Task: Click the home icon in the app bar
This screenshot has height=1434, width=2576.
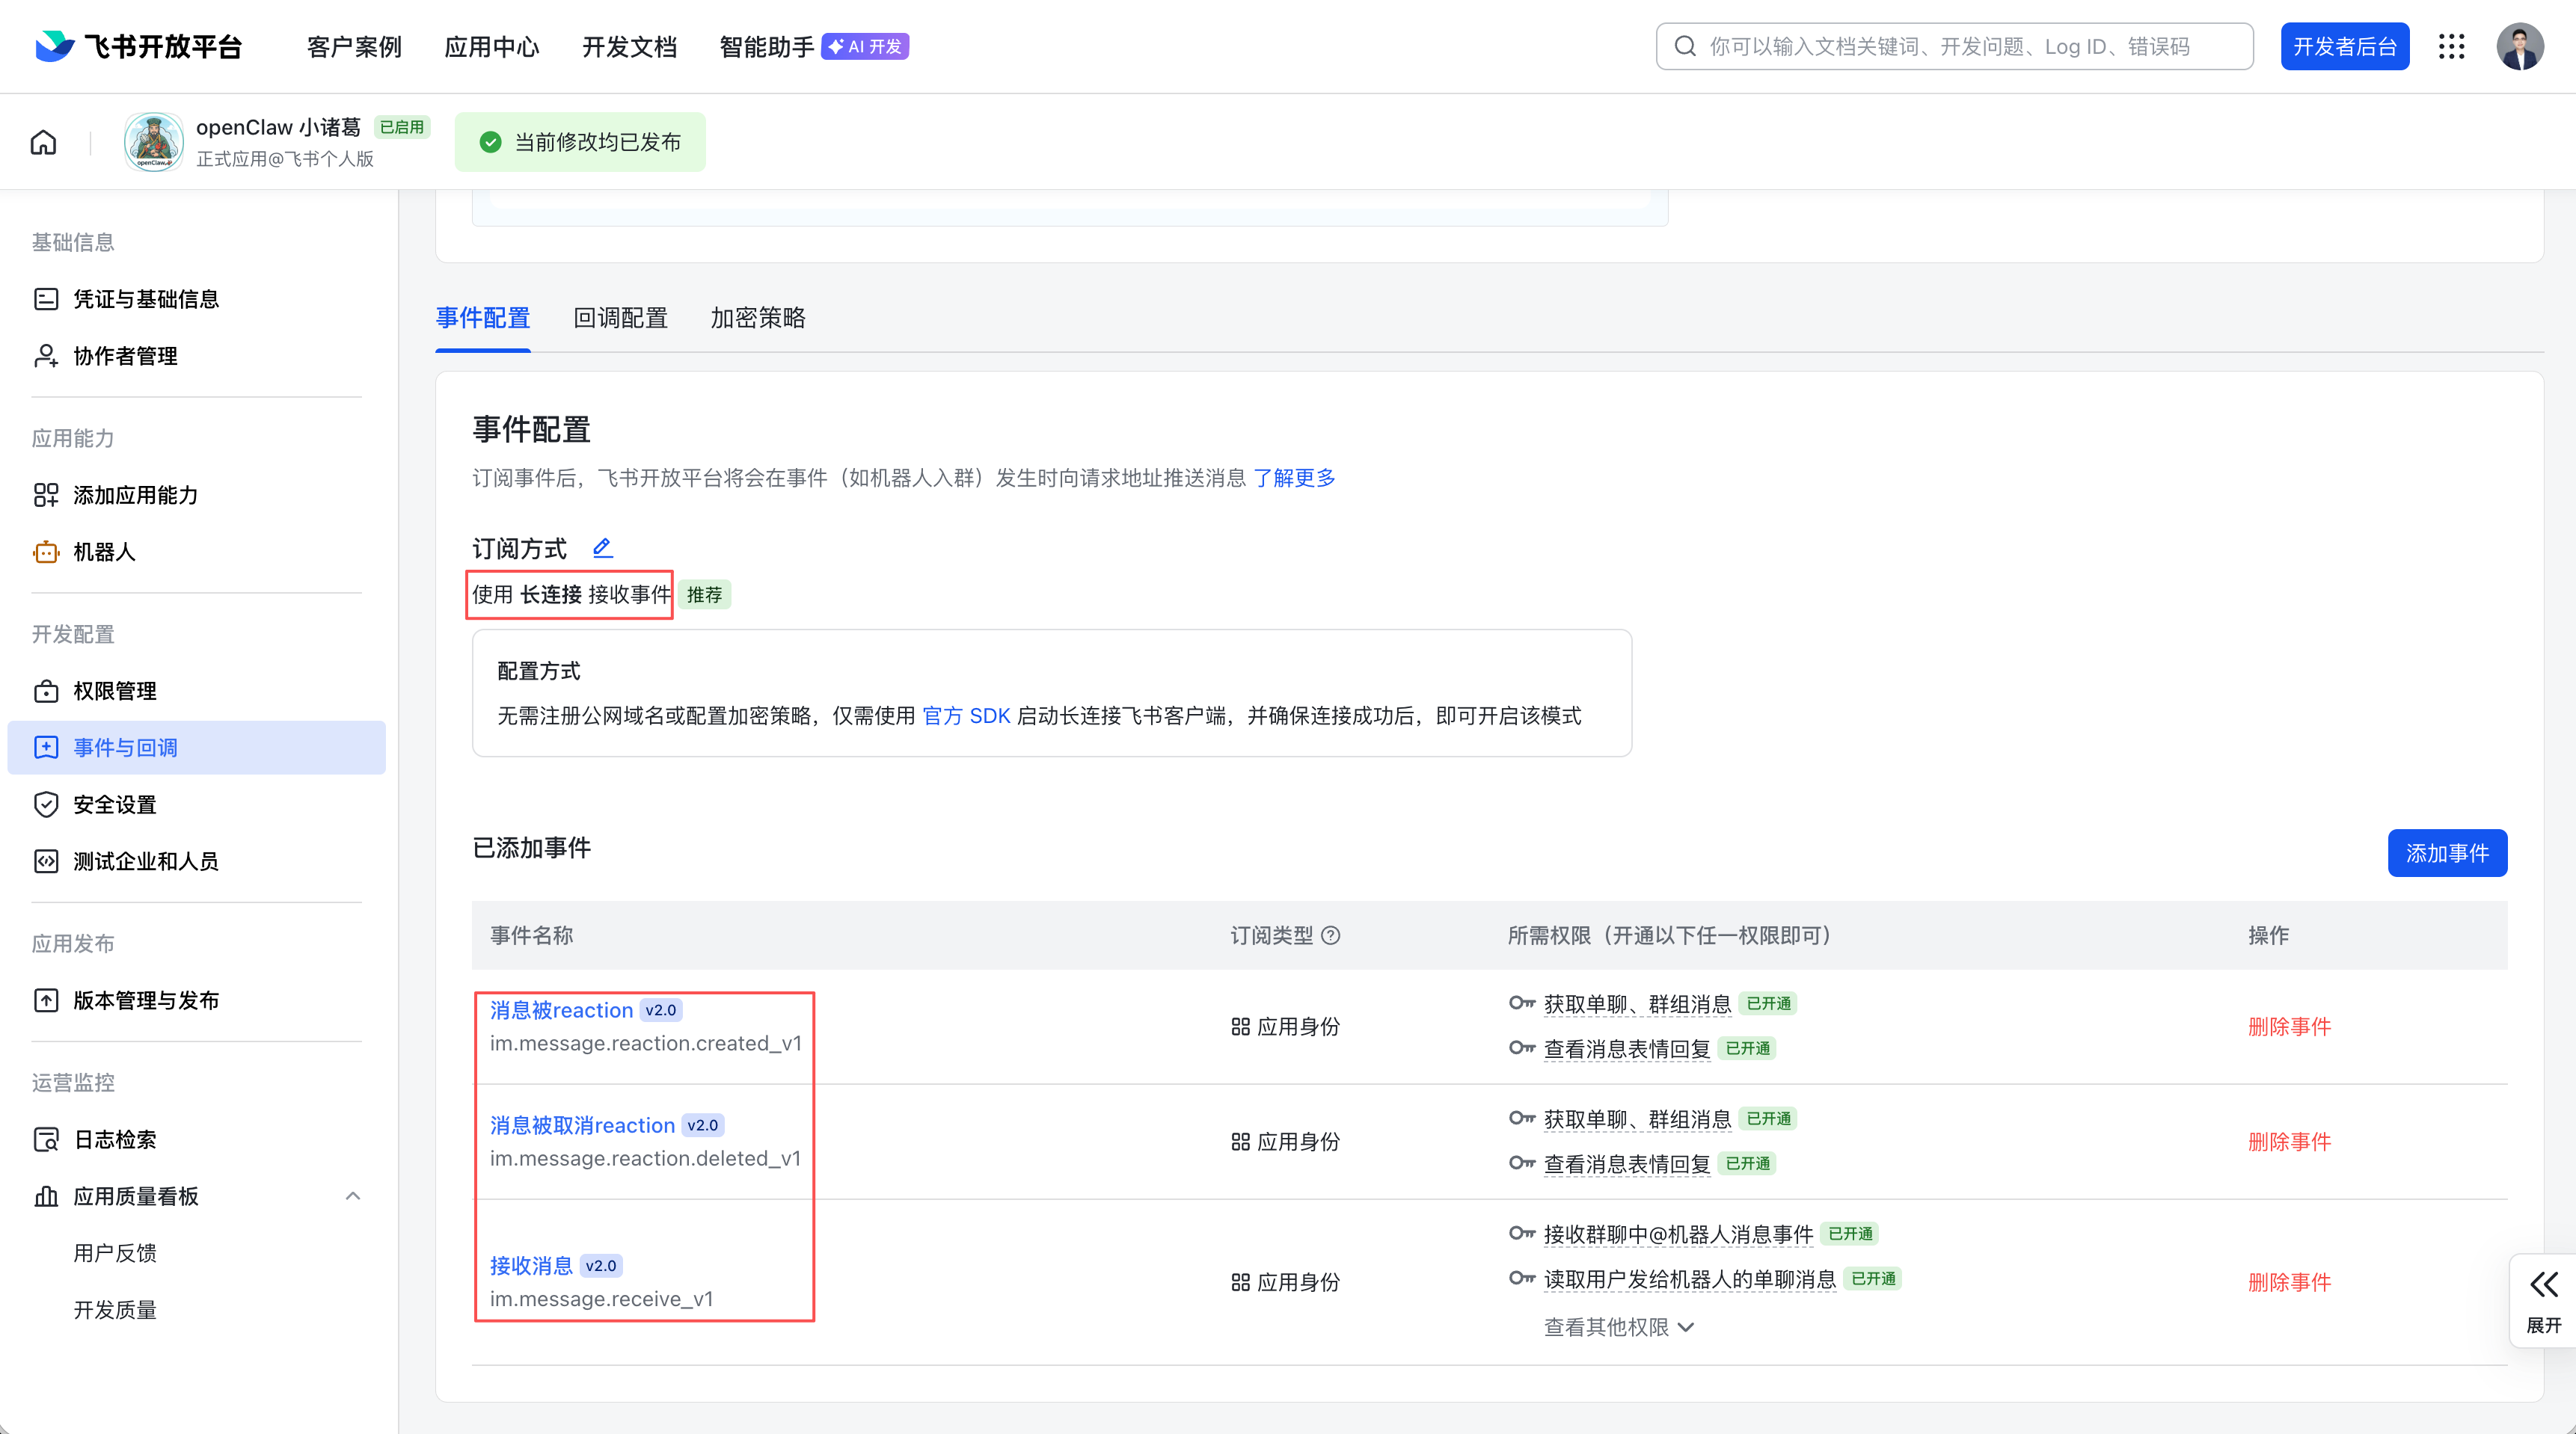Action: click(43, 142)
